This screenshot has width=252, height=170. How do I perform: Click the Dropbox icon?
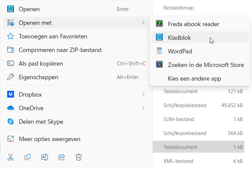tap(11, 95)
